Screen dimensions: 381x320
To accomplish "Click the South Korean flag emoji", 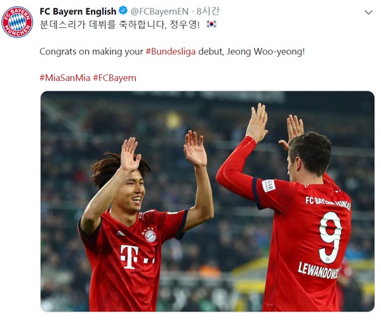I will (x=211, y=24).
